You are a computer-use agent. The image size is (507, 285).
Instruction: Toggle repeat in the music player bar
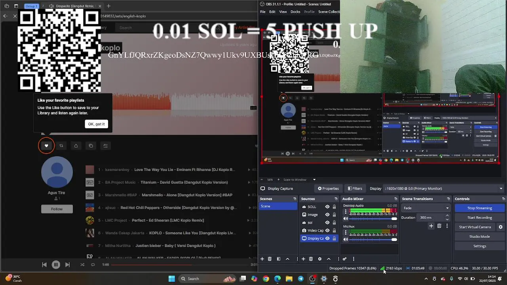93,265
